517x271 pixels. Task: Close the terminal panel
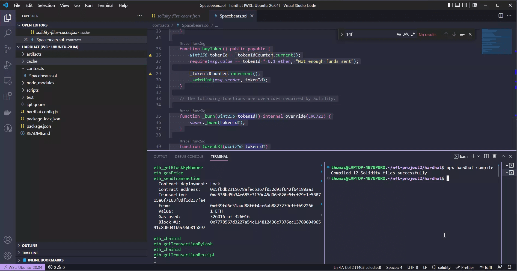(510, 156)
